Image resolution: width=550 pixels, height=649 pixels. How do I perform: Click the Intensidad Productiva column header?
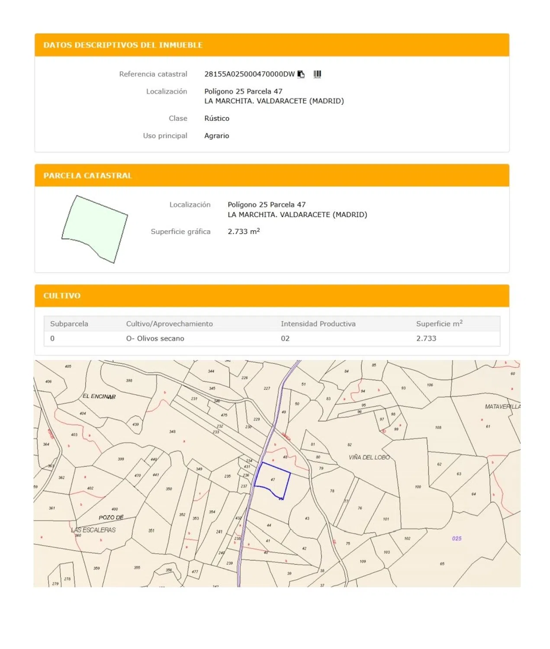click(x=318, y=324)
